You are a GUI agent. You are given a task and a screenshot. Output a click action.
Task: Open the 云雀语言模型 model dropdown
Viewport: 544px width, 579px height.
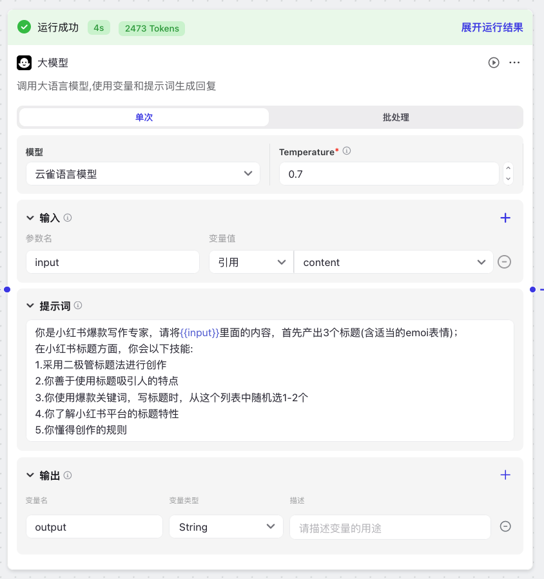(142, 173)
